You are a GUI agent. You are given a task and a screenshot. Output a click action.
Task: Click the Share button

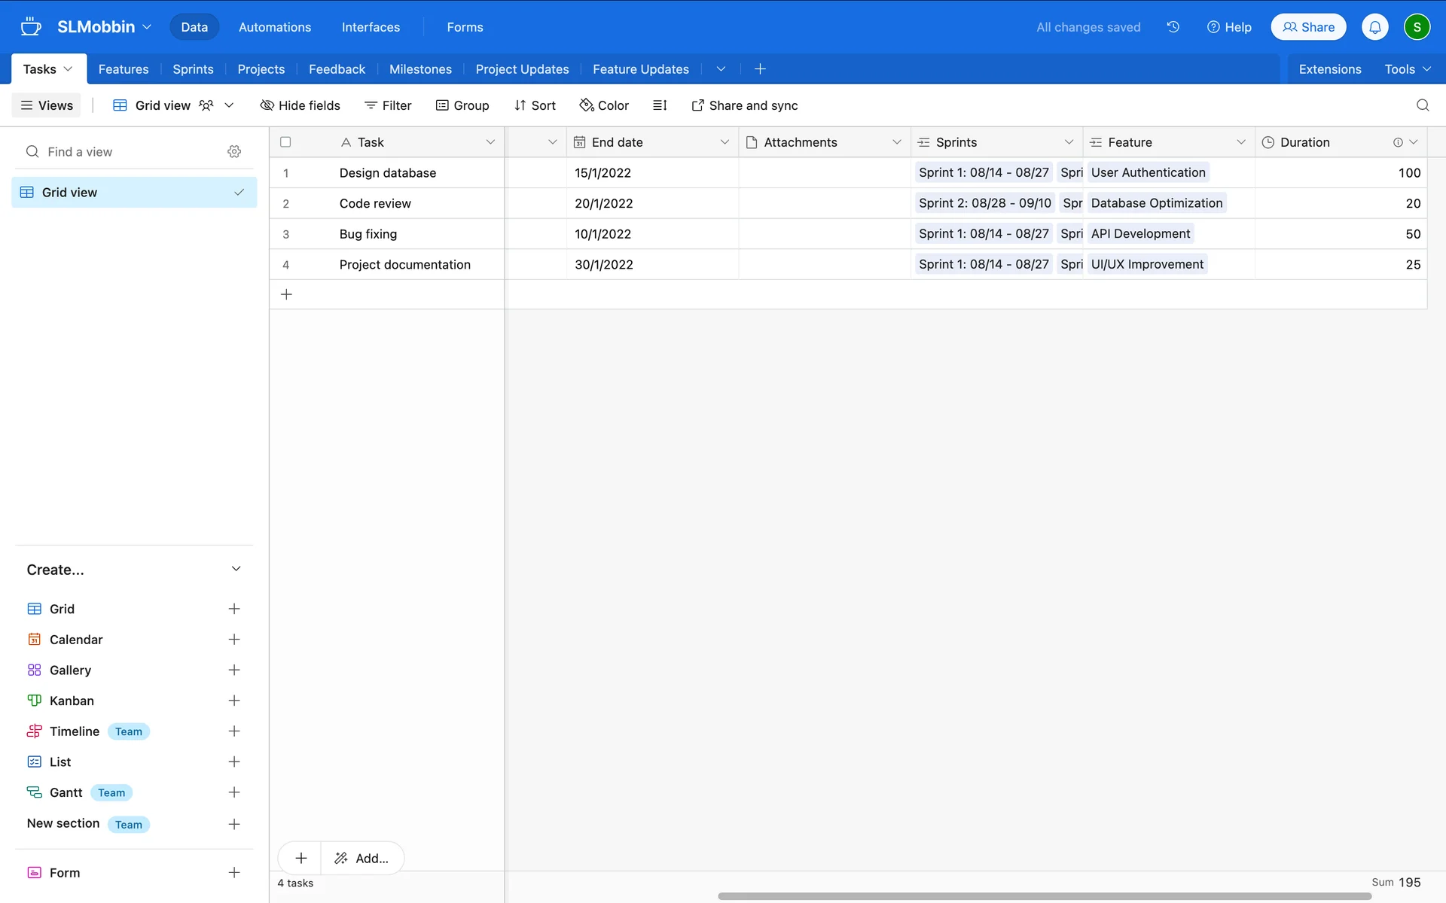(1308, 27)
